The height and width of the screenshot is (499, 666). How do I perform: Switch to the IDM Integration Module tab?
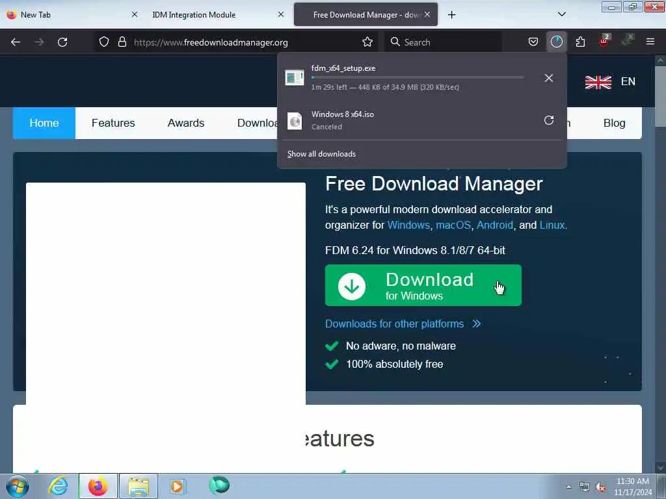pos(217,14)
